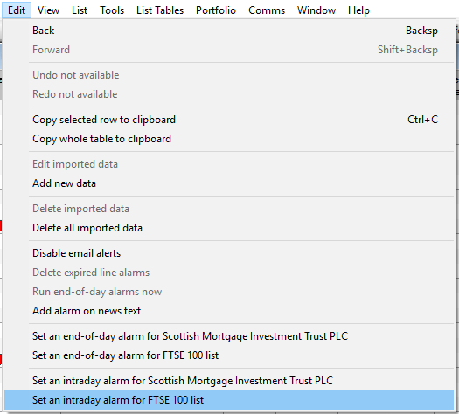Set end-of-day alarm for FTSE 100 list
This screenshot has width=459, height=414.
pyautogui.click(x=229, y=355)
